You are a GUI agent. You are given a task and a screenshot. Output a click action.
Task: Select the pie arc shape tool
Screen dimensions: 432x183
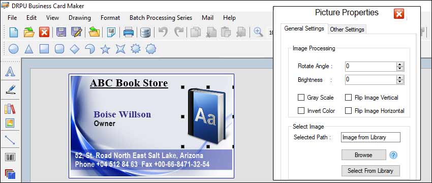point(90,49)
